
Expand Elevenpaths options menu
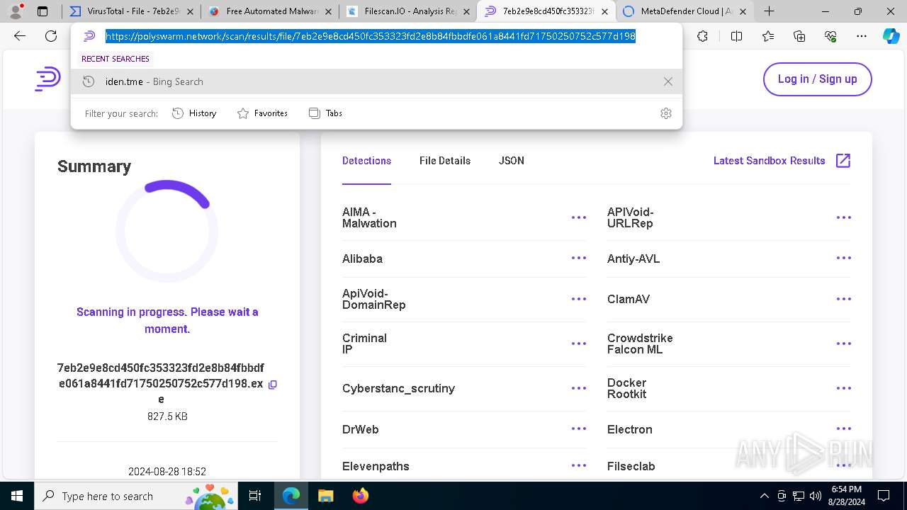click(579, 466)
